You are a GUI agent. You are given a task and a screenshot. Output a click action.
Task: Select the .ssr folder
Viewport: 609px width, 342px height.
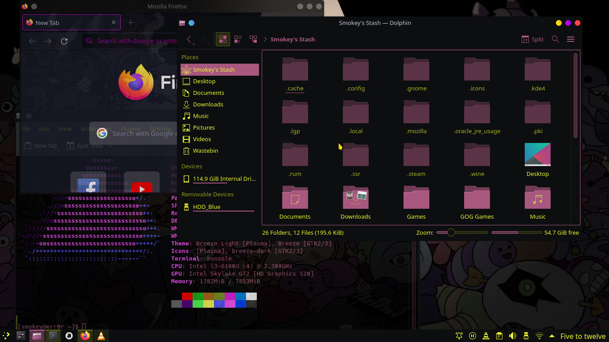point(355,160)
